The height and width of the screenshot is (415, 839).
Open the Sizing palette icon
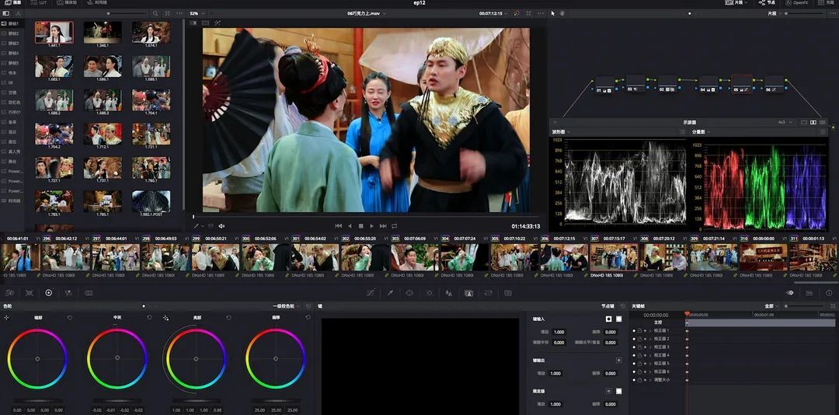click(x=488, y=293)
